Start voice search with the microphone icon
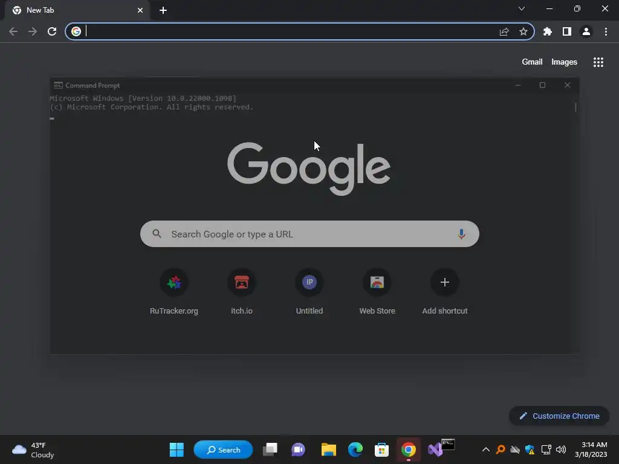 click(x=461, y=234)
